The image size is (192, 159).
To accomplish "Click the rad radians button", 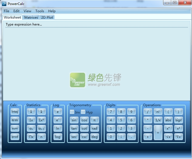I will click(x=94, y=128).
